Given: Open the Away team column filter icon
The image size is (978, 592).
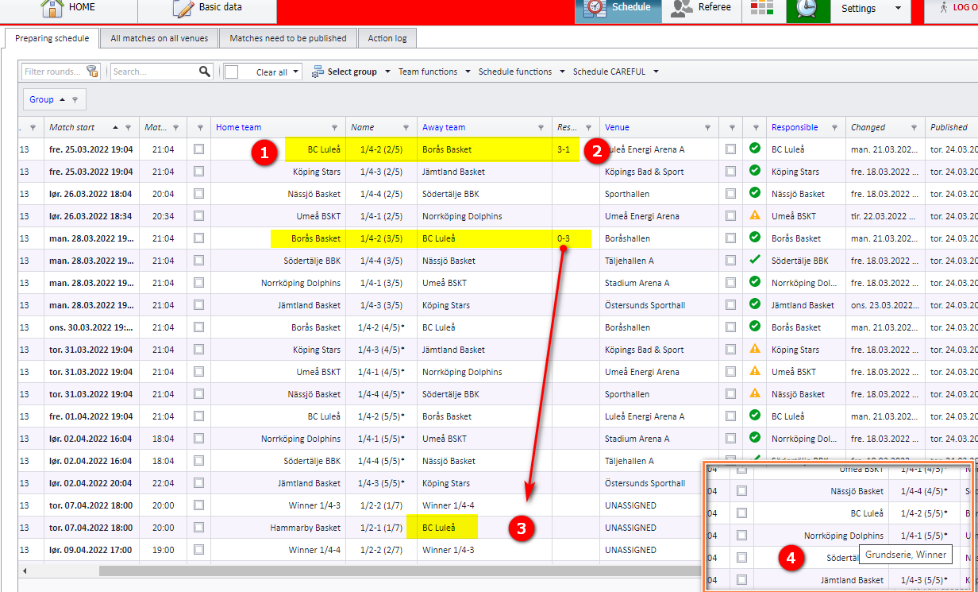Looking at the screenshot, I should (541, 127).
